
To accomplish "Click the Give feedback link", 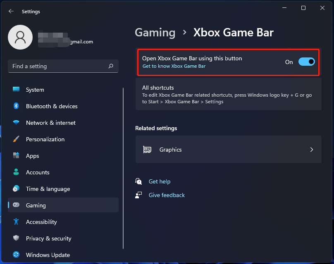I will (167, 195).
